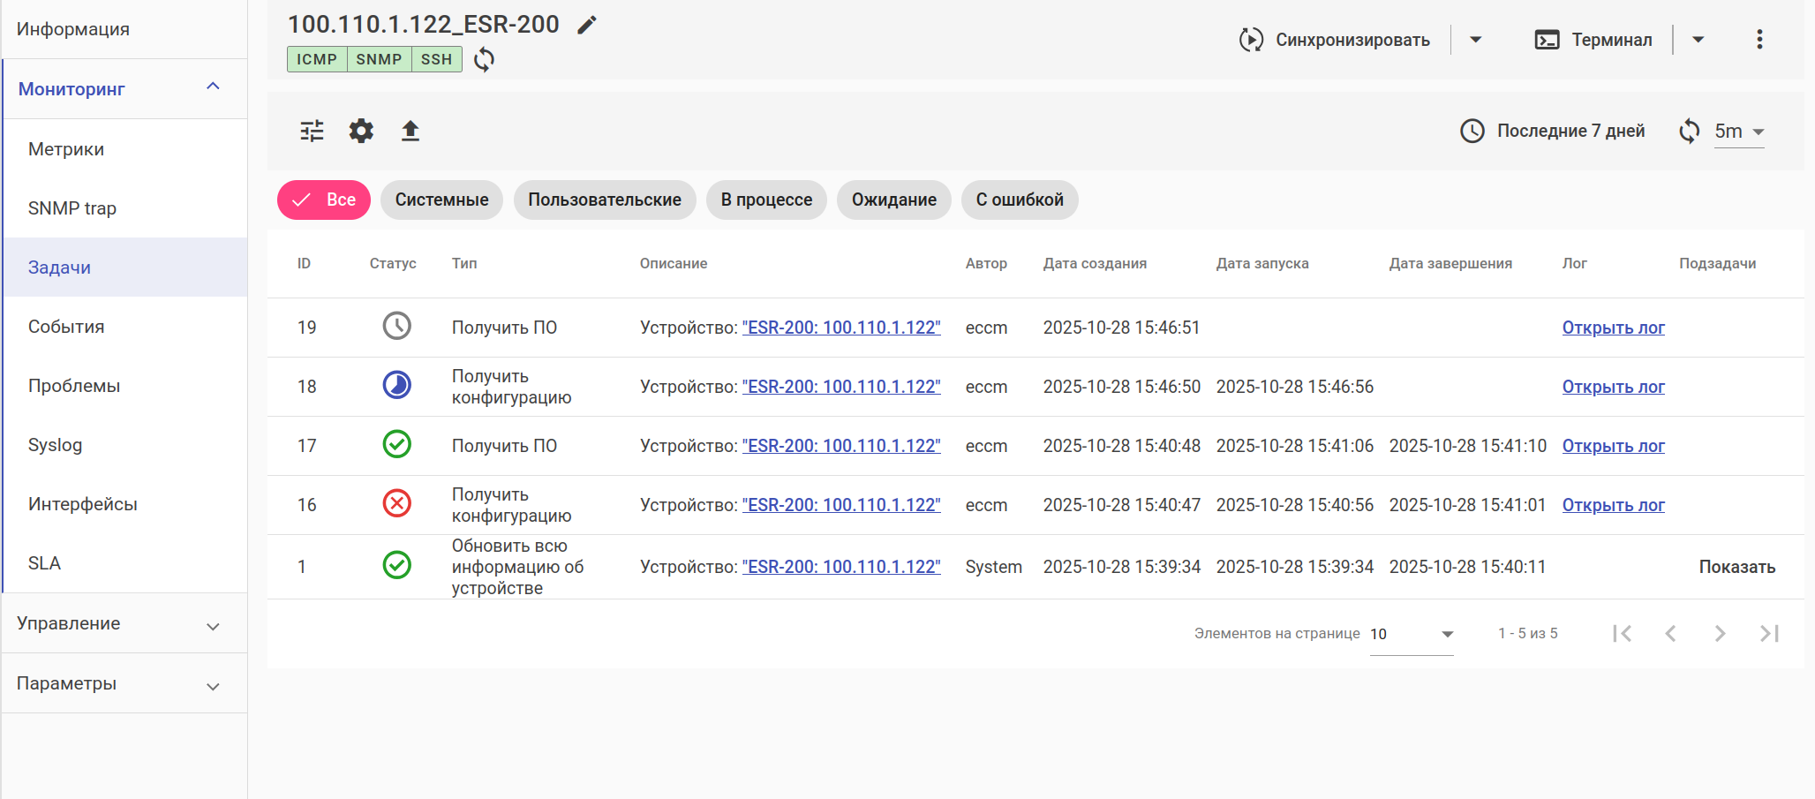Go to the last page of tasks
The height and width of the screenshot is (799, 1815).
1769,633
